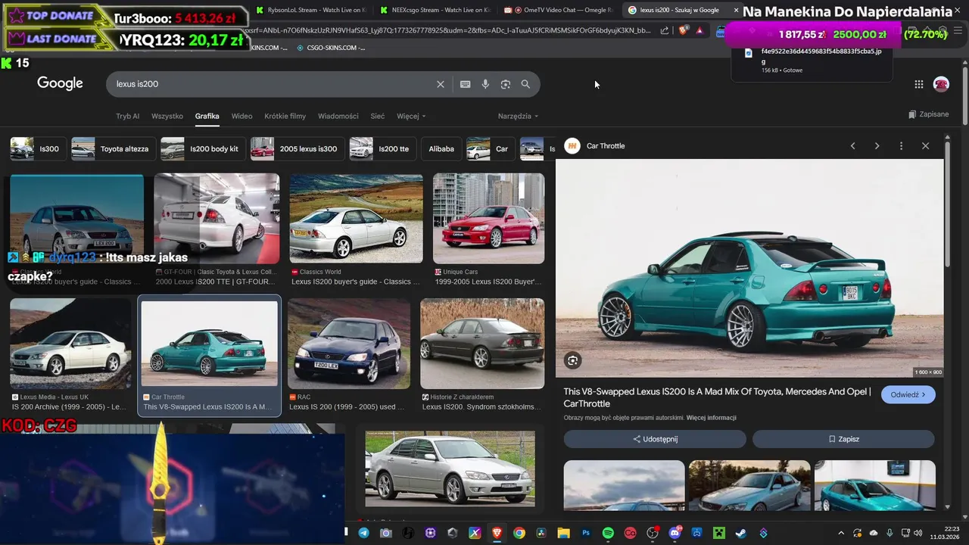Go to next image in preview panel
Viewport: 969px width, 545px height.
tap(877, 146)
